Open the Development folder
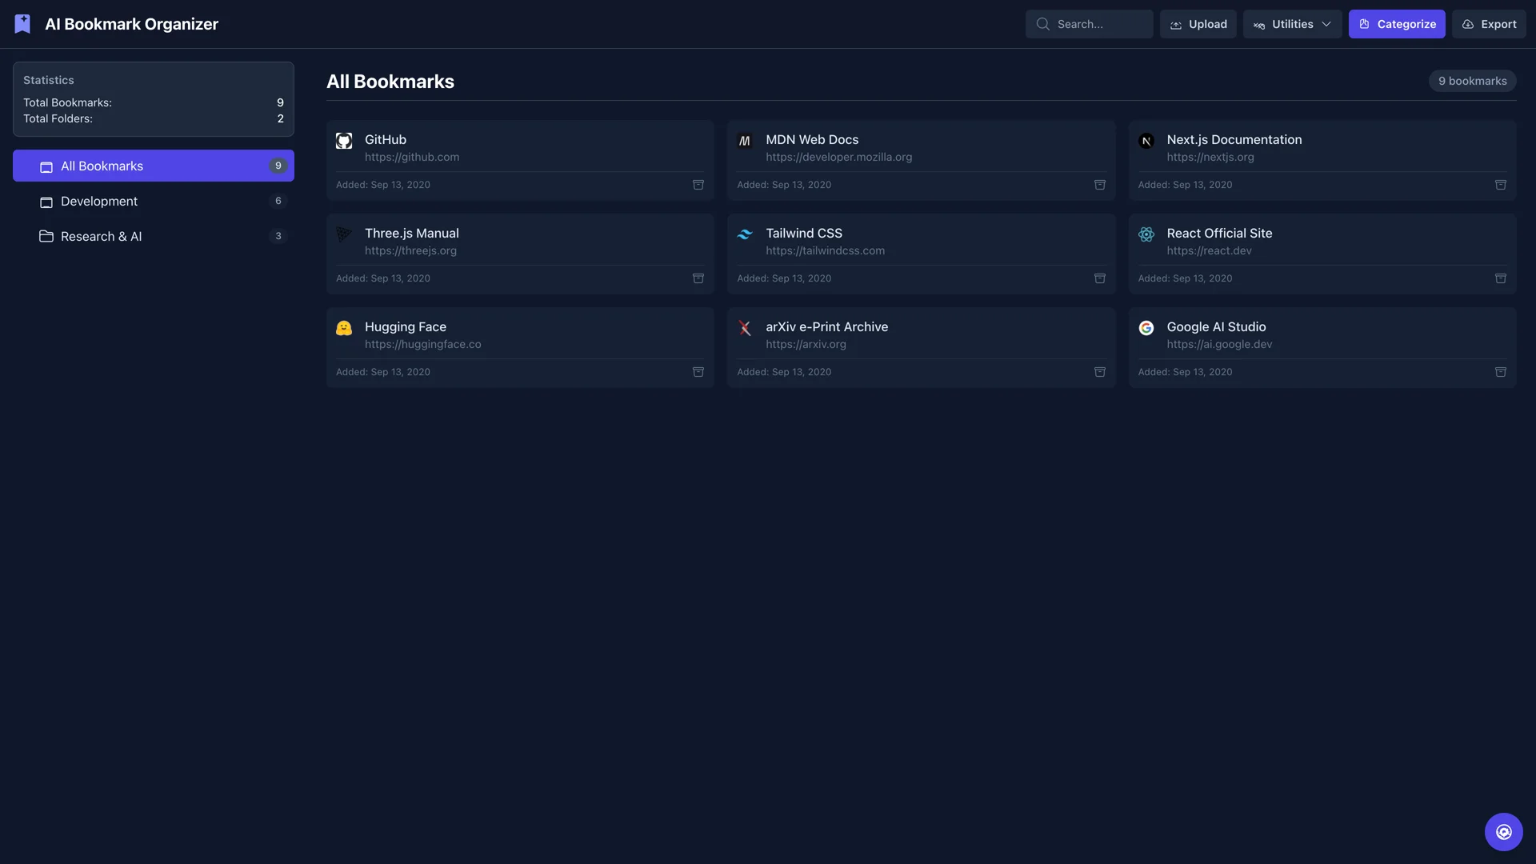 [x=154, y=201]
